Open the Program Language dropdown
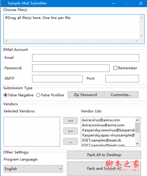147x176 pixels. click(33, 169)
